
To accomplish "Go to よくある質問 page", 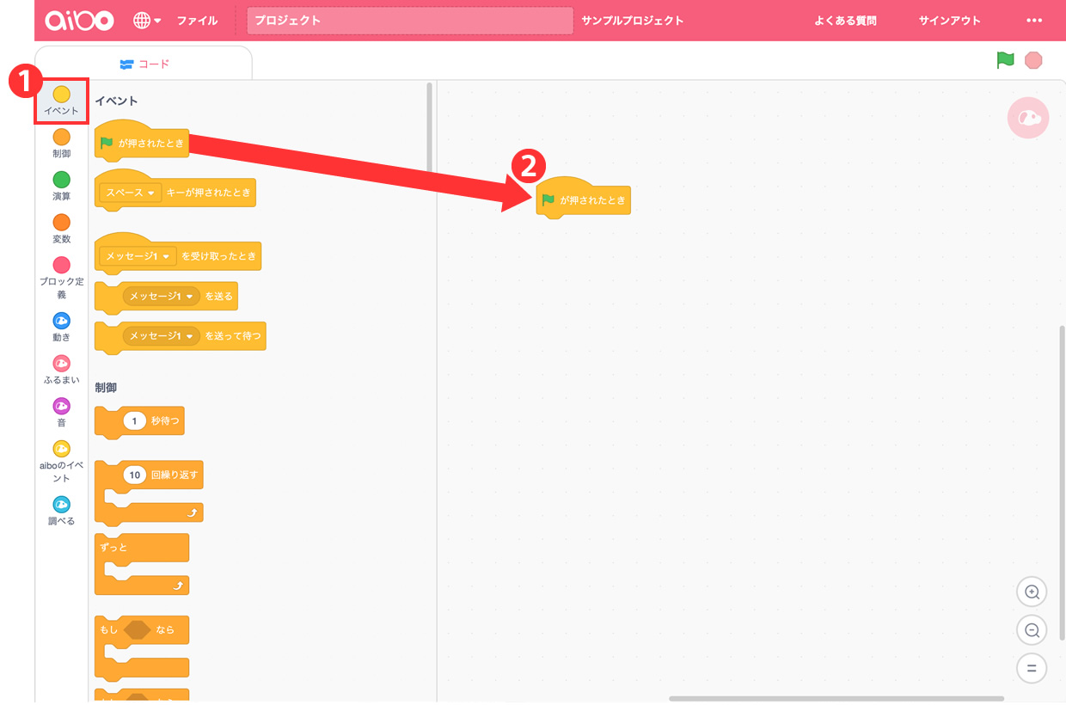I will click(x=845, y=21).
